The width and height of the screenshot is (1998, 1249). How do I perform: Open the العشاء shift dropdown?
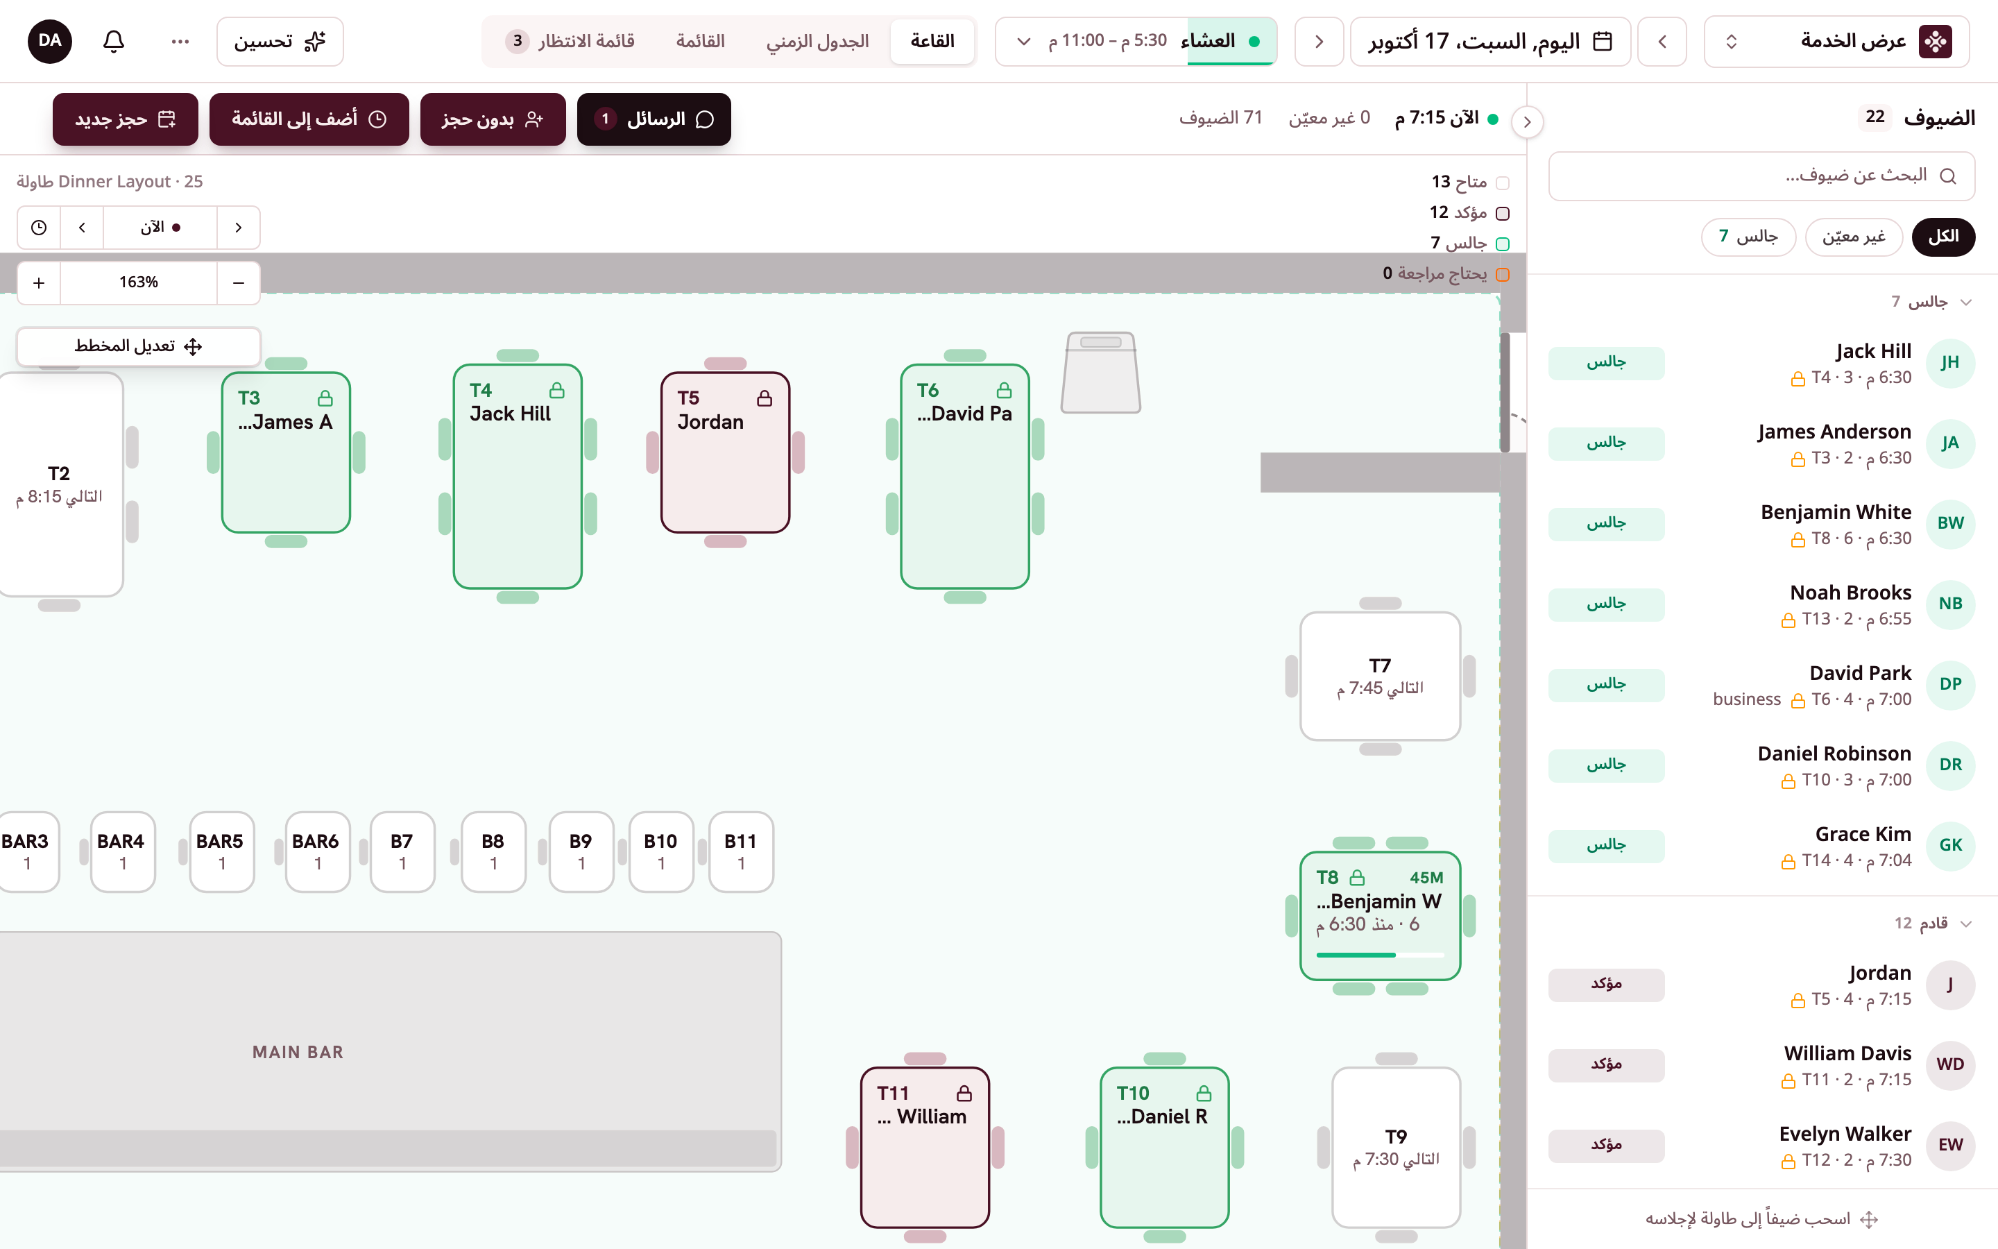(x=1136, y=42)
